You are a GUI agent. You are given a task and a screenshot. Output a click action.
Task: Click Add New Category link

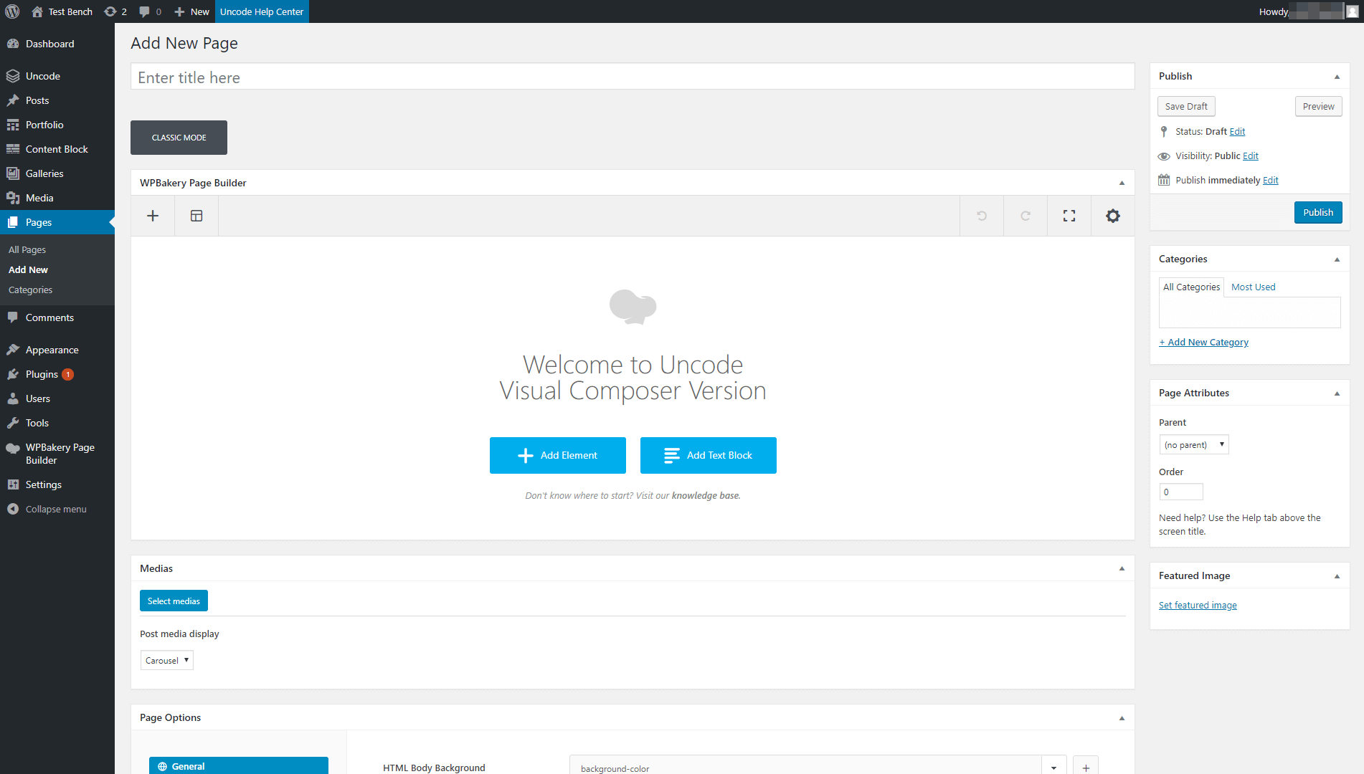[x=1203, y=342]
